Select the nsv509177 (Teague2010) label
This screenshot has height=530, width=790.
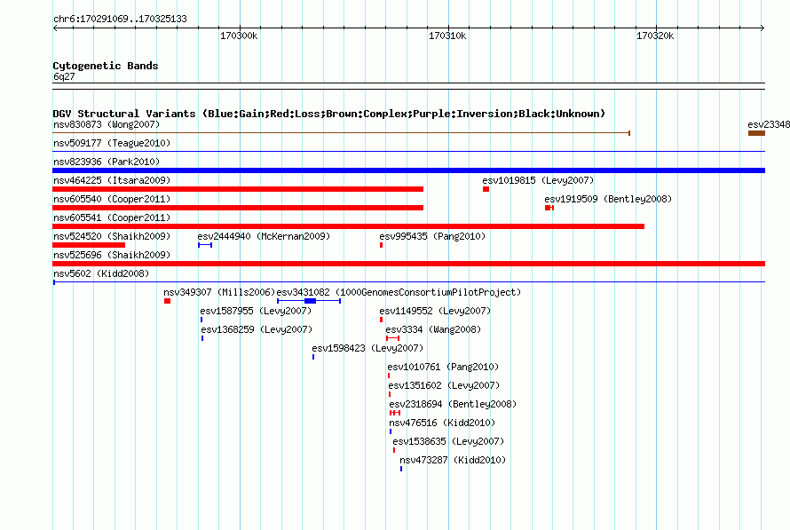coord(112,143)
